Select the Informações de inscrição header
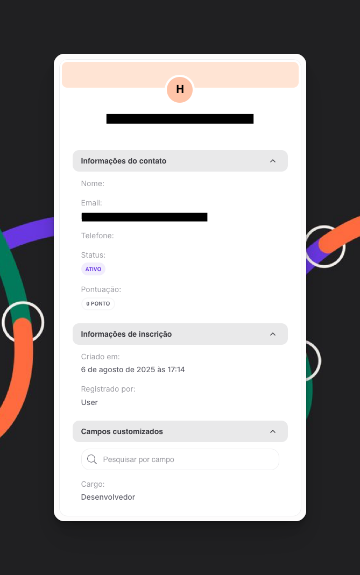The image size is (360, 575). 180,334
